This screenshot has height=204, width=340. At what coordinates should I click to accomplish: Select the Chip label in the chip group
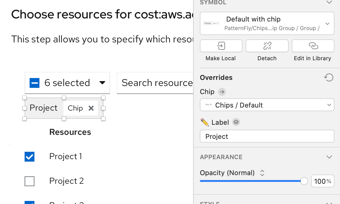(75, 108)
